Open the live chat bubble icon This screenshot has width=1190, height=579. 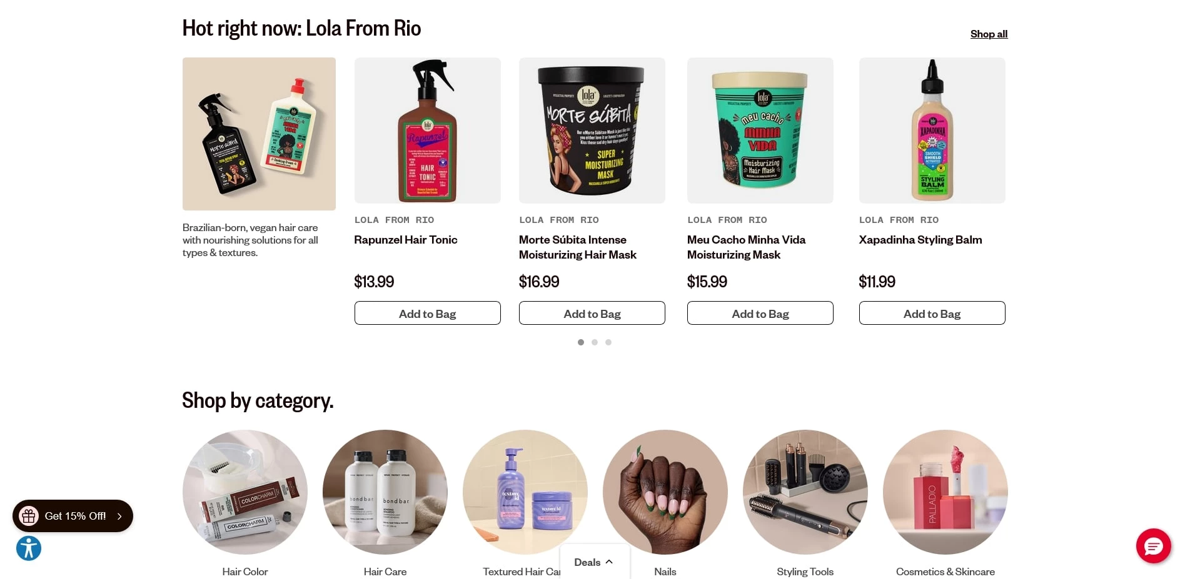click(x=1153, y=547)
